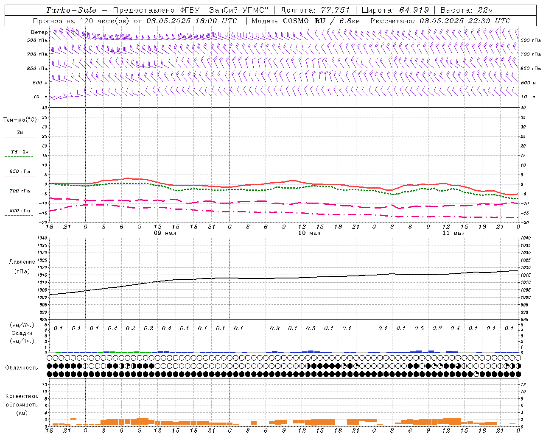Click the 'Ветер' wind panel label
This screenshot has width=543, height=434.
coord(39,32)
